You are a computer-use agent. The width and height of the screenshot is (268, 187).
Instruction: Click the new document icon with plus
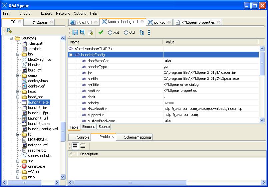click(91, 32)
